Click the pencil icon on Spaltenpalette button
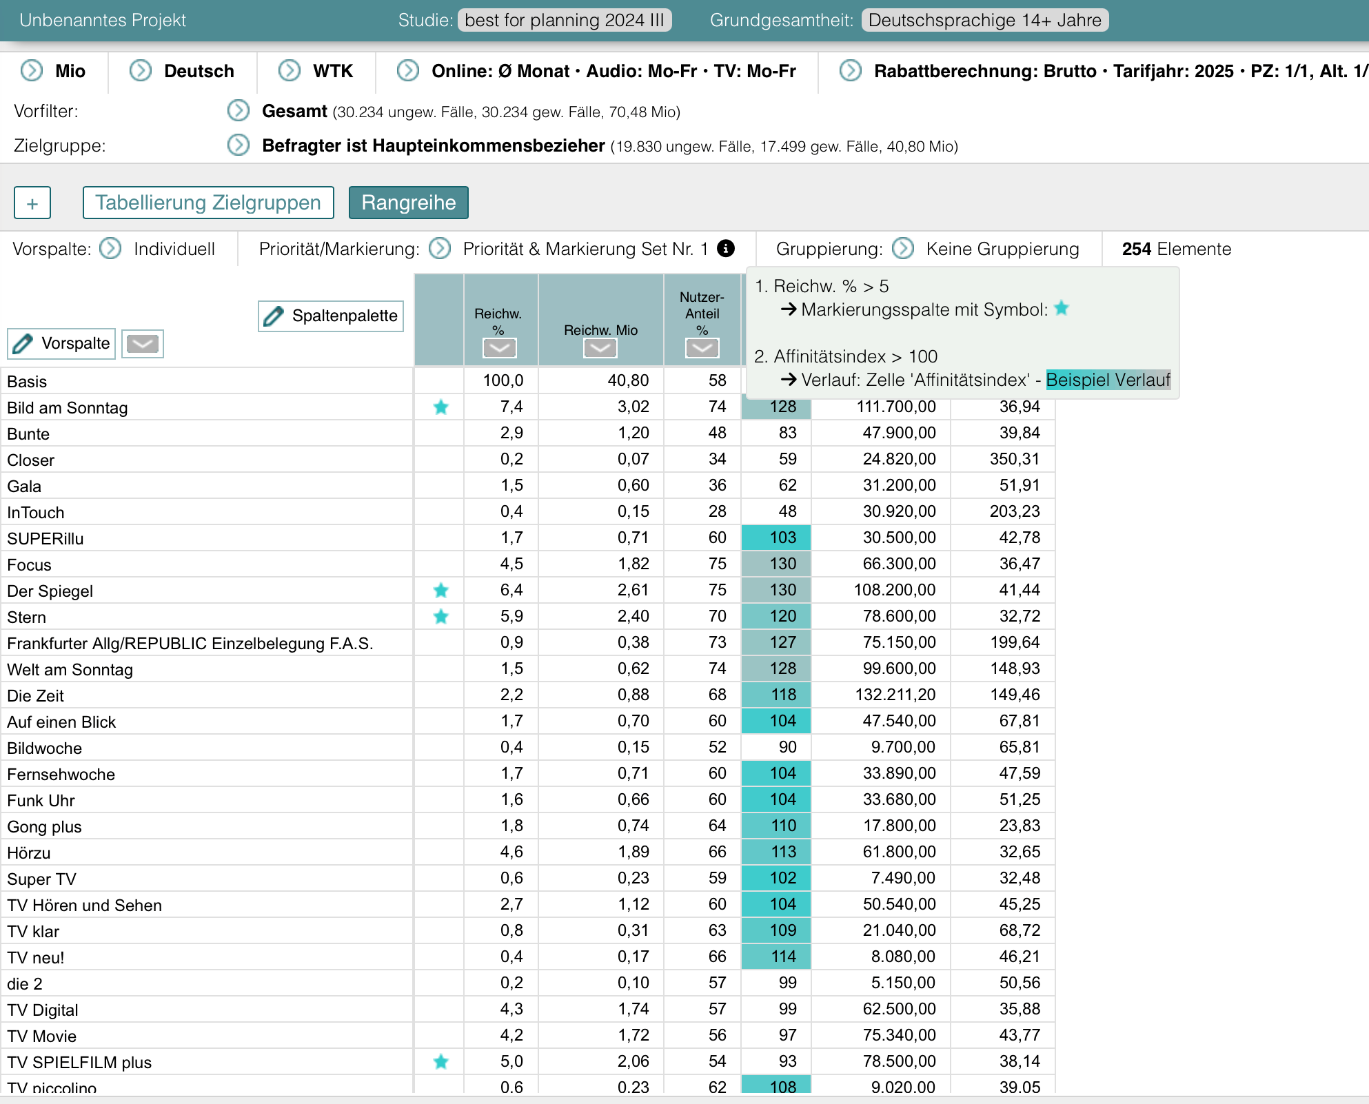This screenshot has width=1369, height=1104. coord(274,316)
